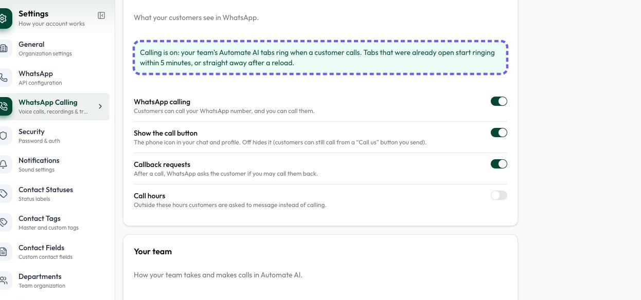Click the 'Calling is on' info banner

click(x=320, y=58)
